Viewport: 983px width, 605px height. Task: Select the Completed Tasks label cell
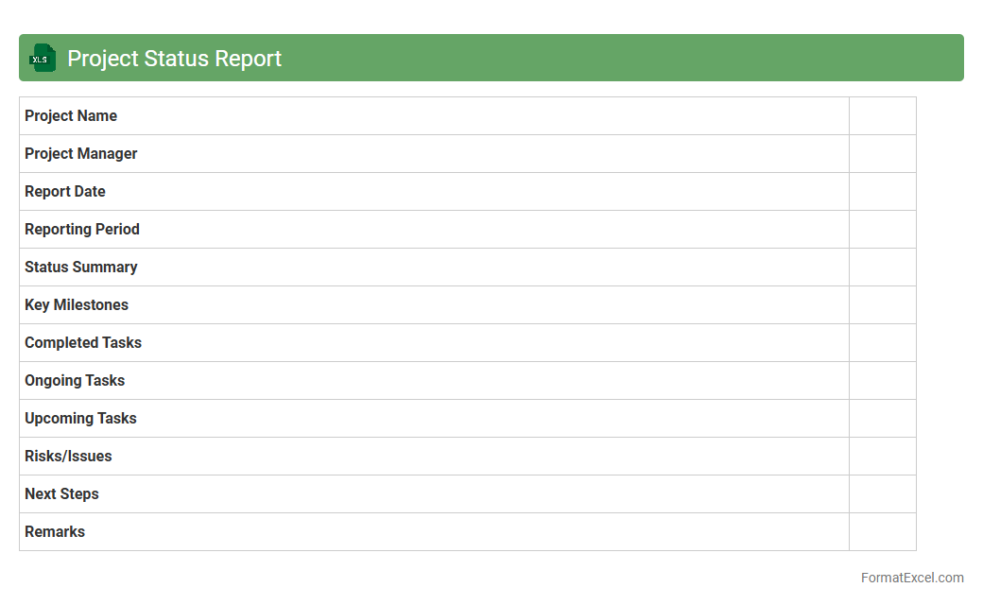[x=83, y=343]
